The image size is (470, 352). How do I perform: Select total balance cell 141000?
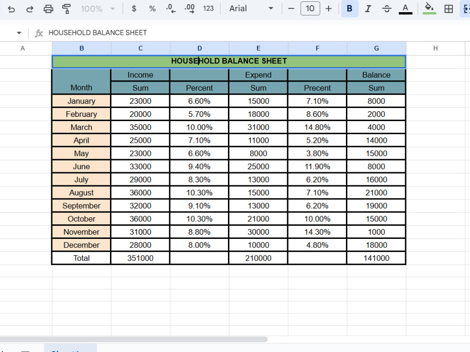(x=376, y=258)
